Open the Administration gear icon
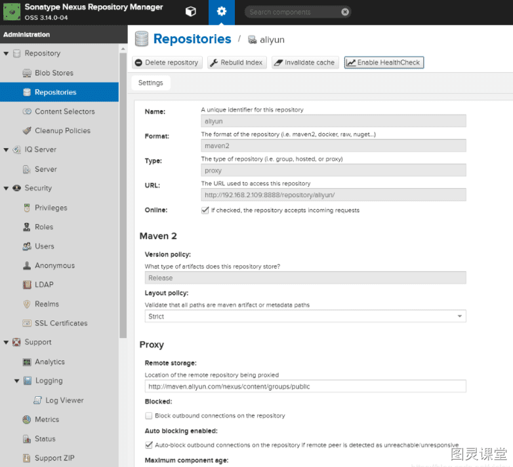 pos(222,12)
